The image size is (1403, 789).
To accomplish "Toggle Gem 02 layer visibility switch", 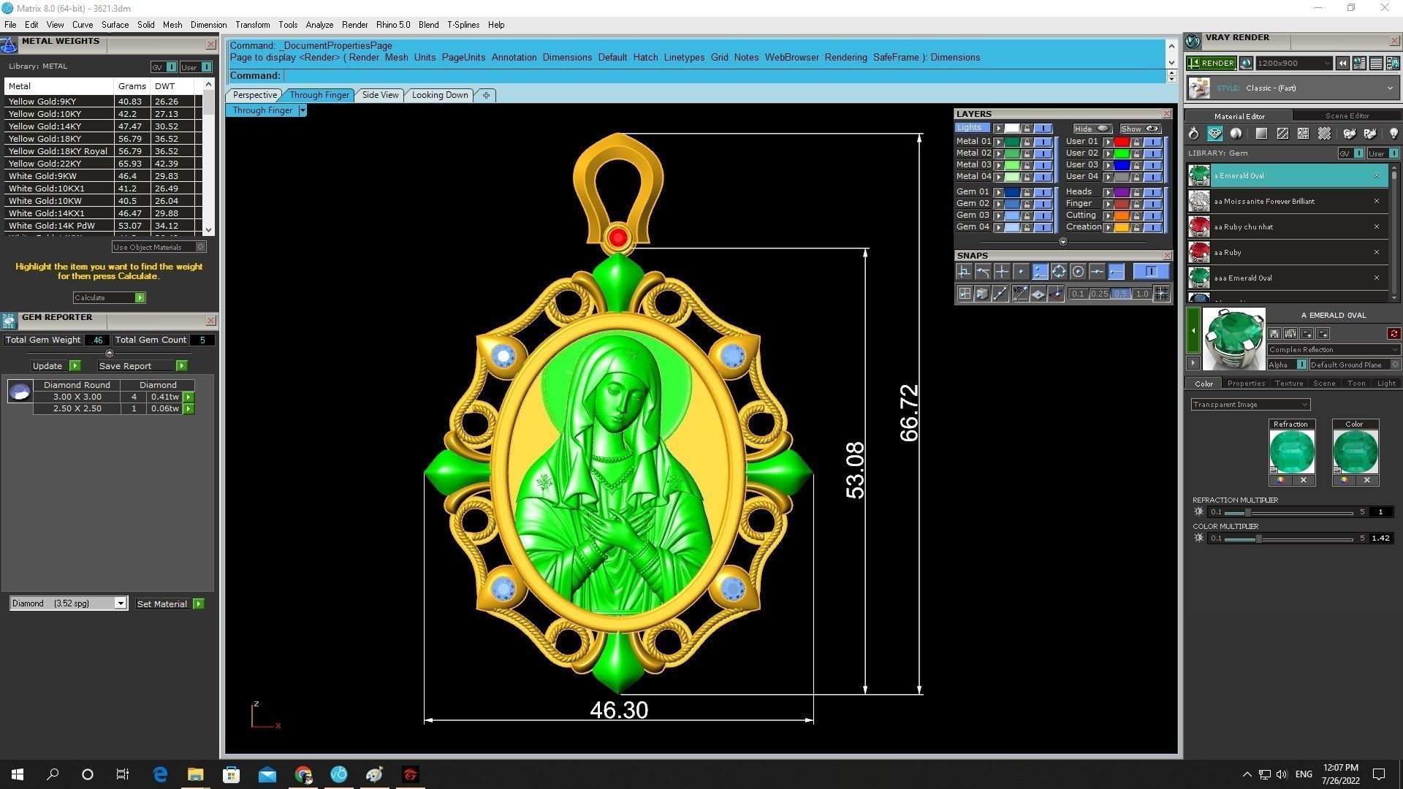I will coord(1043,204).
